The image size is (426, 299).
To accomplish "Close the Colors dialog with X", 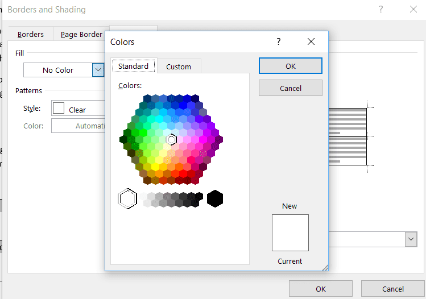I will click(311, 41).
